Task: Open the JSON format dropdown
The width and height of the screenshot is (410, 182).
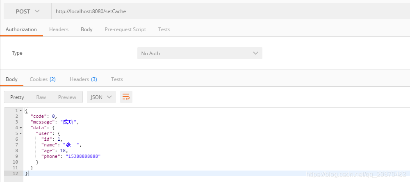Action: tap(101, 97)
